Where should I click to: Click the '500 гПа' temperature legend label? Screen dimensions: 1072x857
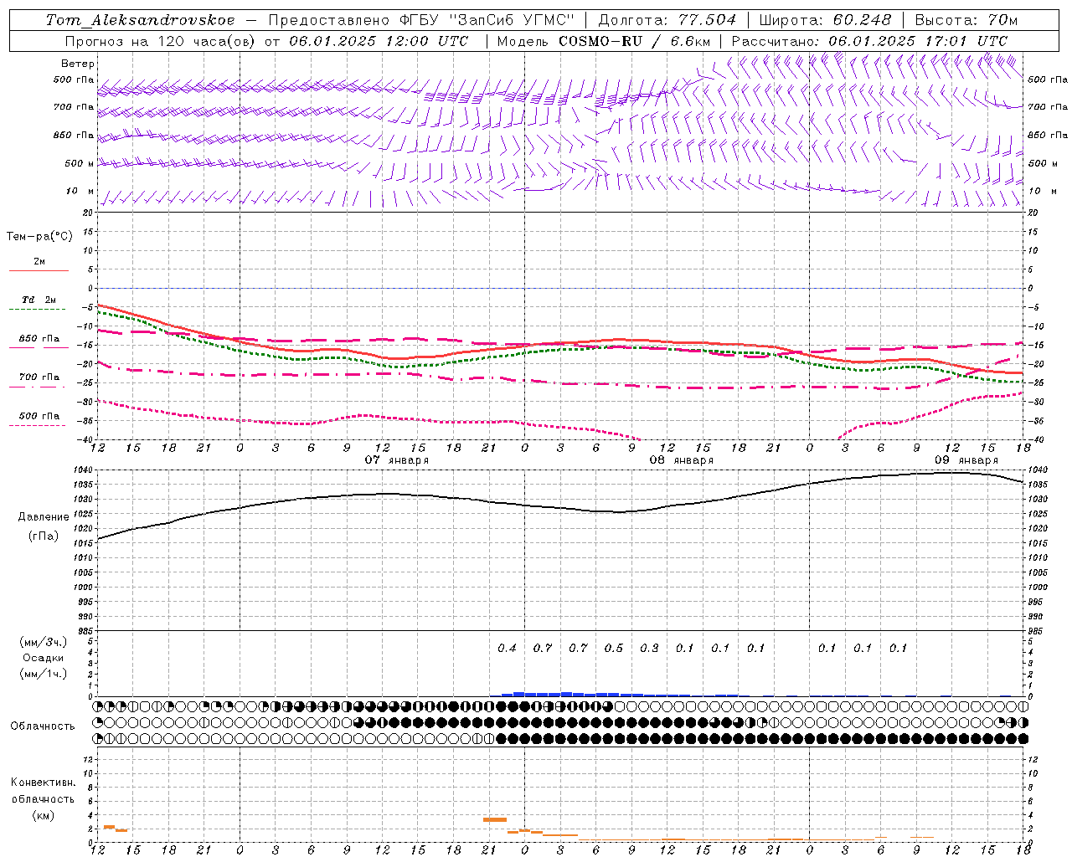pyautogui.click(x=39, y=416)
